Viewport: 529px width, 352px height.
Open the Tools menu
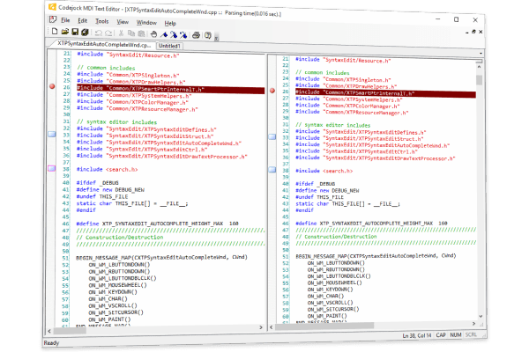pos(102,21)
